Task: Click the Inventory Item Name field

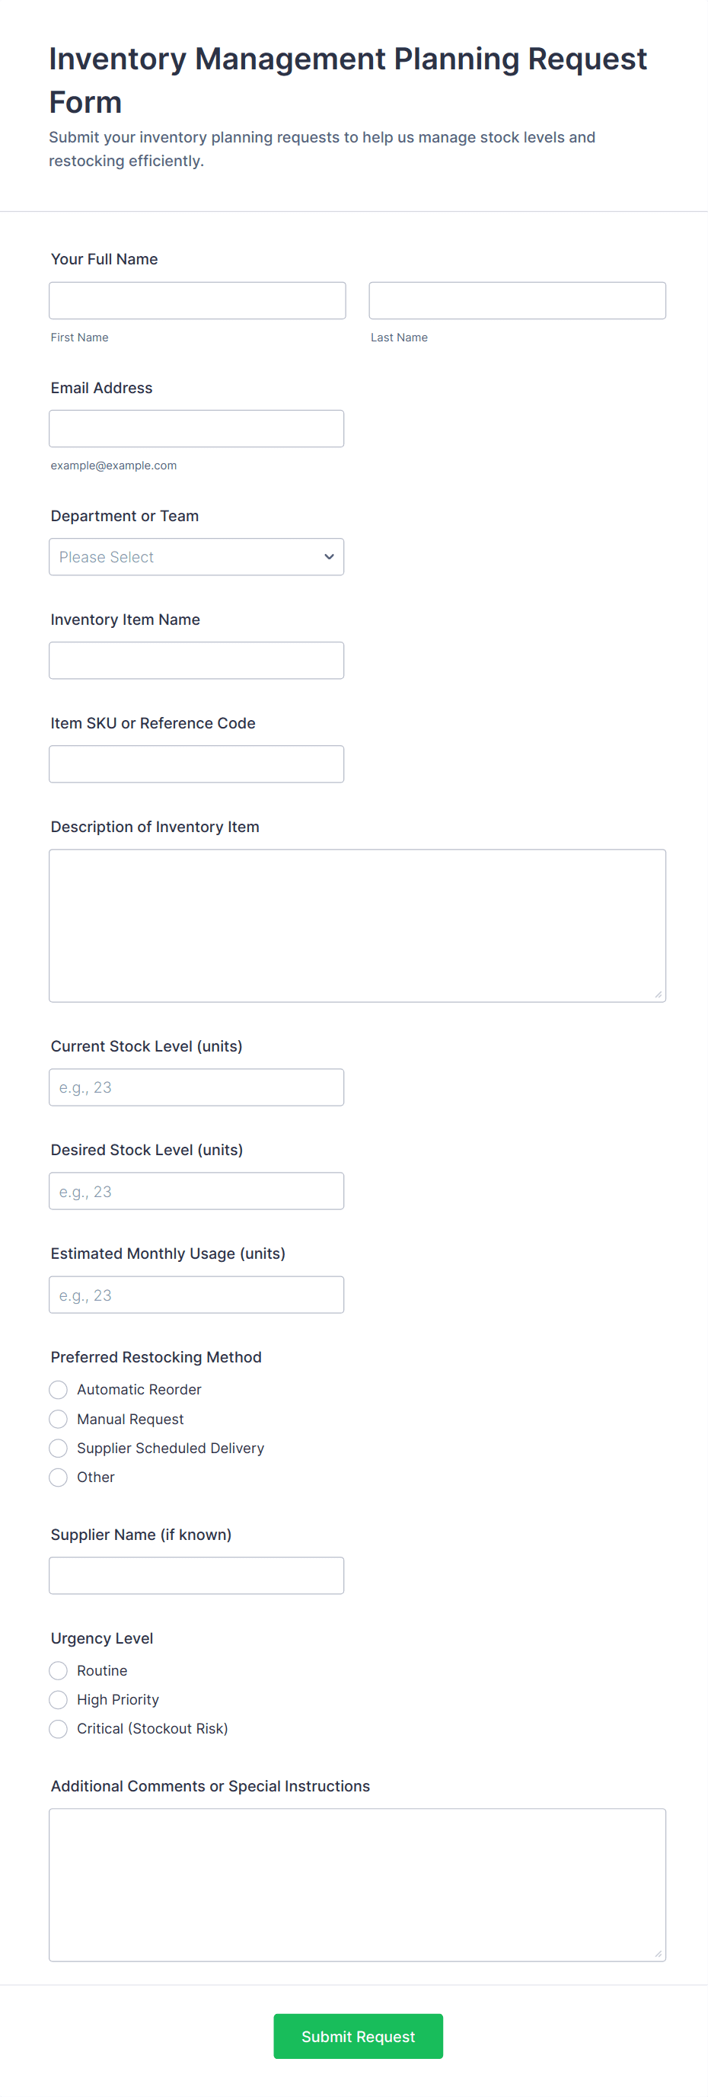Action: point(196,660)
